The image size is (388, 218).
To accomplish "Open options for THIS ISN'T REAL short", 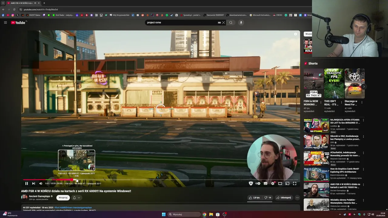I will click(341, 102).
